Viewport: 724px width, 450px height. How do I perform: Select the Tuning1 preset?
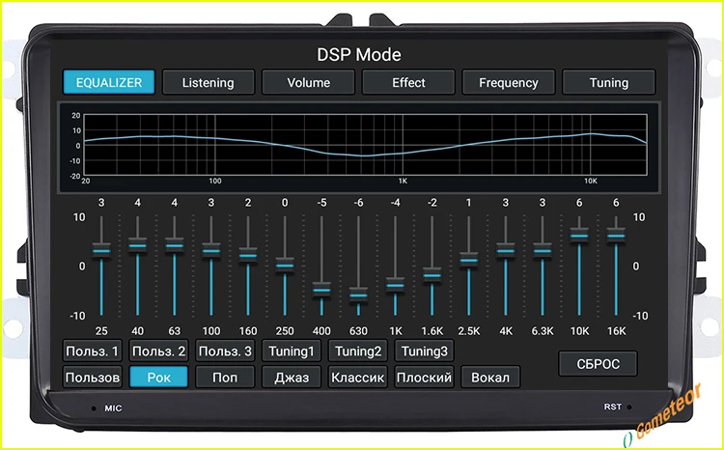click(x=292, y=352)
